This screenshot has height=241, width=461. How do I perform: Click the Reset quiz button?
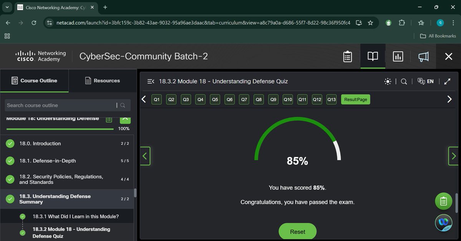298,232
